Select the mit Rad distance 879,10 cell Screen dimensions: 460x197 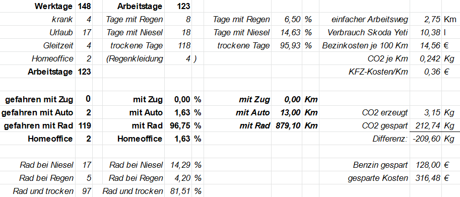(287, 126)
